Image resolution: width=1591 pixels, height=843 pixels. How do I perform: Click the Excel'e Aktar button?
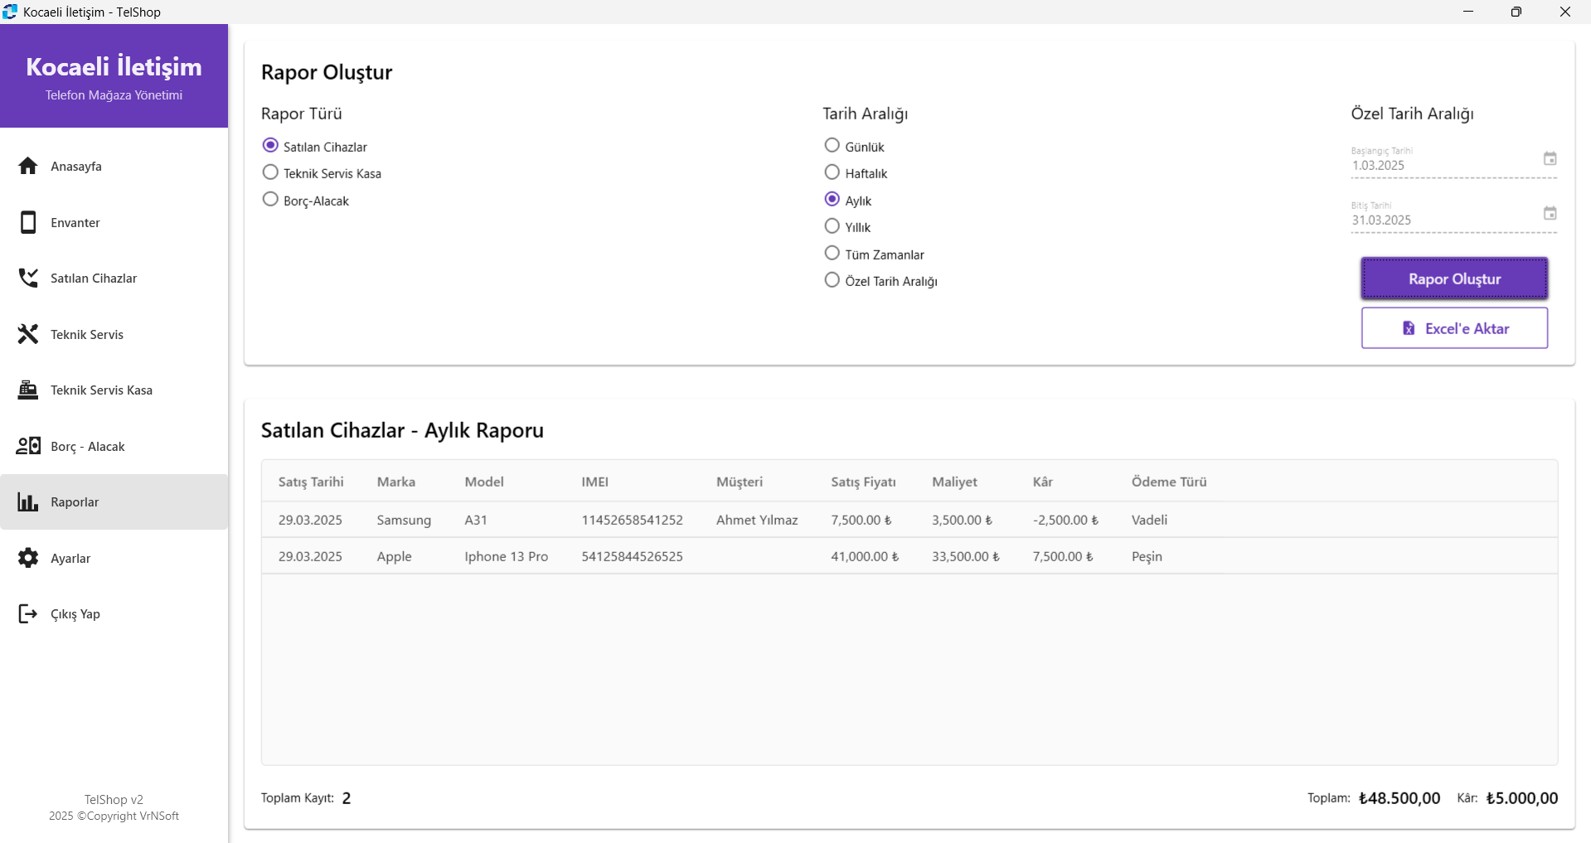(1454, 328)
